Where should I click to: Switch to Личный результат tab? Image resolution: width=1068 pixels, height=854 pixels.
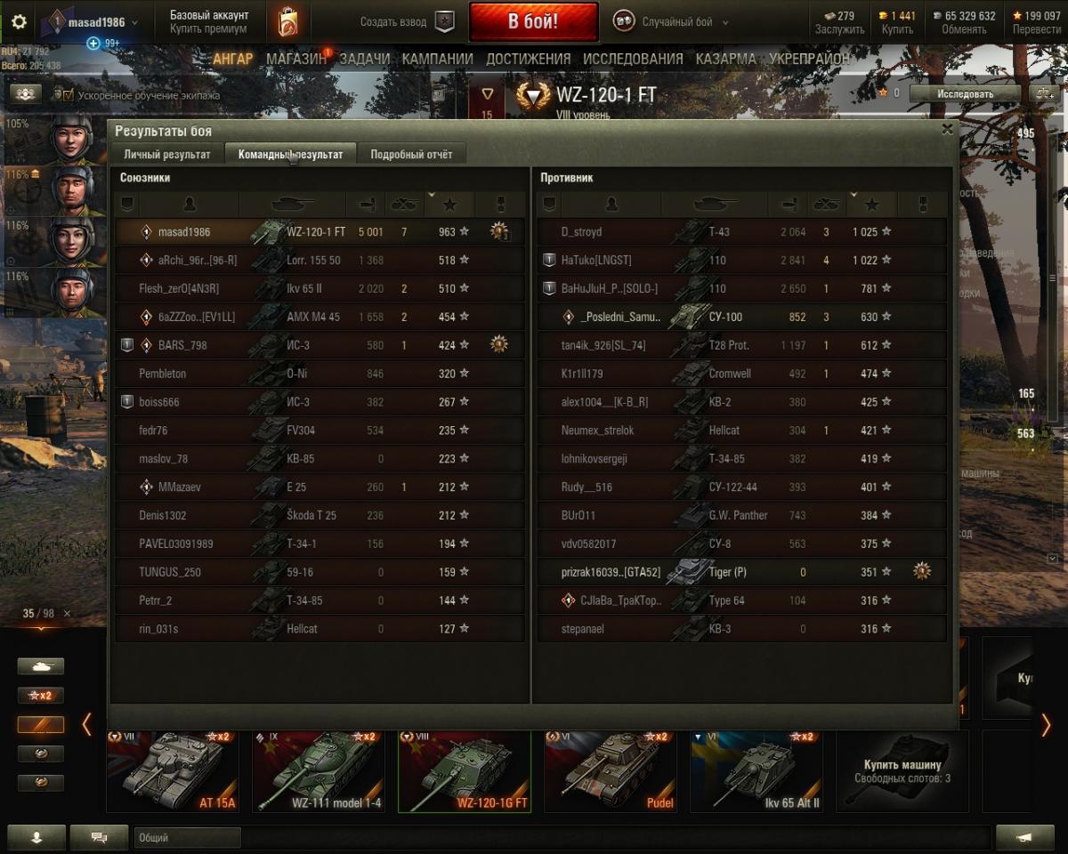(167, 154)
